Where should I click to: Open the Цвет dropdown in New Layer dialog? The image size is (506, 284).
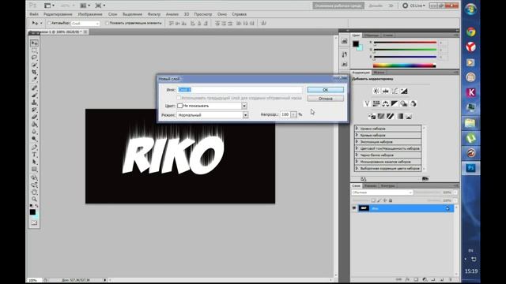pyautogui.click(x=244, y=106)
